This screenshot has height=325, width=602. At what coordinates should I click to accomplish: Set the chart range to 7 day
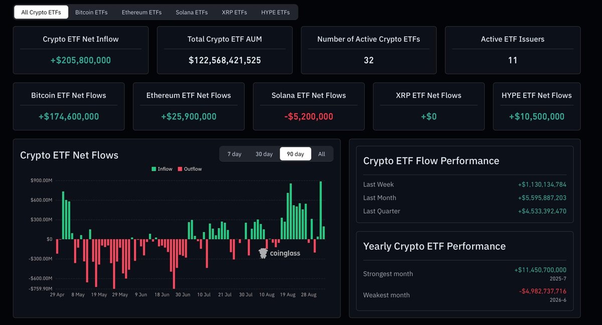[234, 154]
